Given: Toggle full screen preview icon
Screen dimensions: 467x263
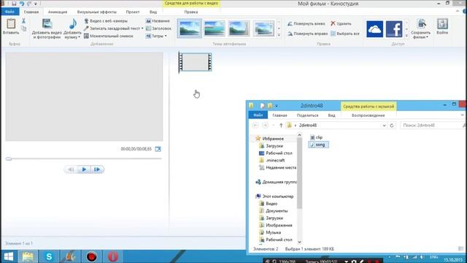Looking at the screenshot, I should 158,149.
